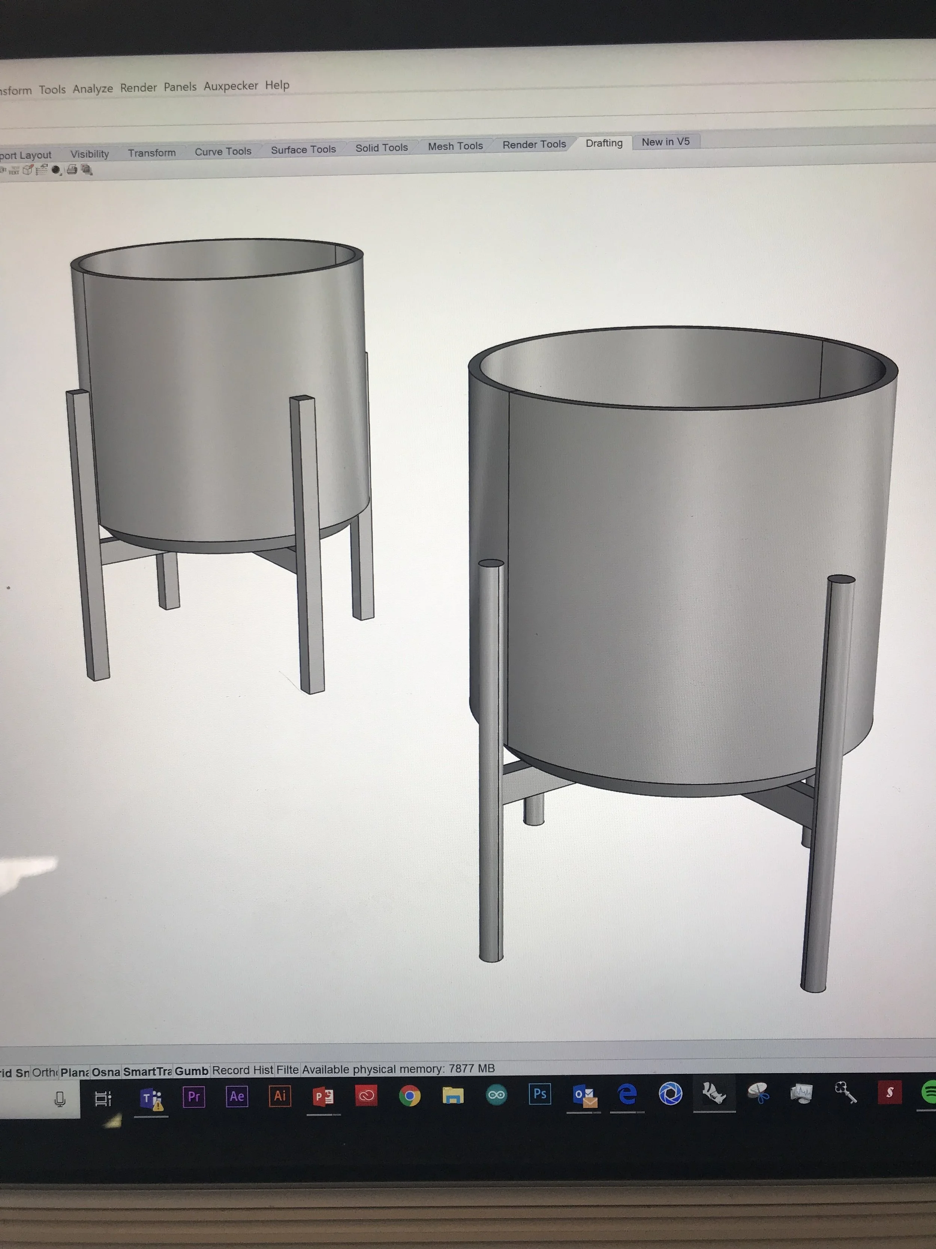Toggle Gumball in the status bar

pos(191,1071)
